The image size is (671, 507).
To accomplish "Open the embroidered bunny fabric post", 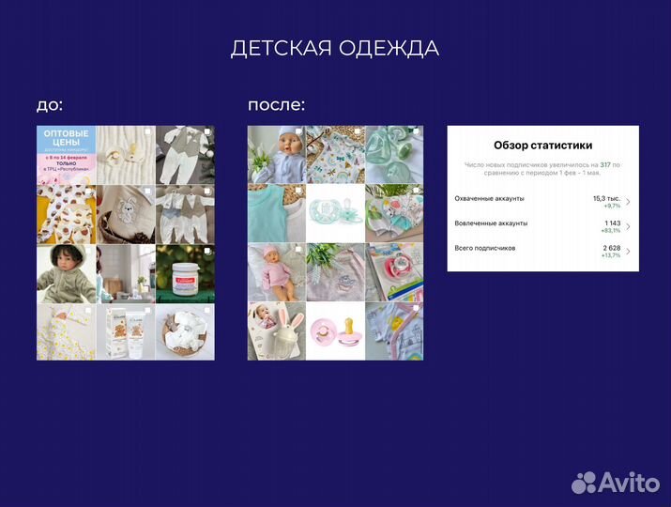I will click(x=126, y=214).
